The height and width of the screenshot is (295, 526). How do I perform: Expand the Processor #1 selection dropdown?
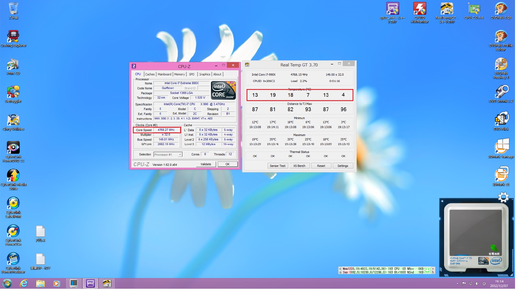click(x=180, y=155)
